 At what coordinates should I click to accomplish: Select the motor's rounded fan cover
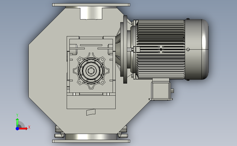[x=197, y=49]
